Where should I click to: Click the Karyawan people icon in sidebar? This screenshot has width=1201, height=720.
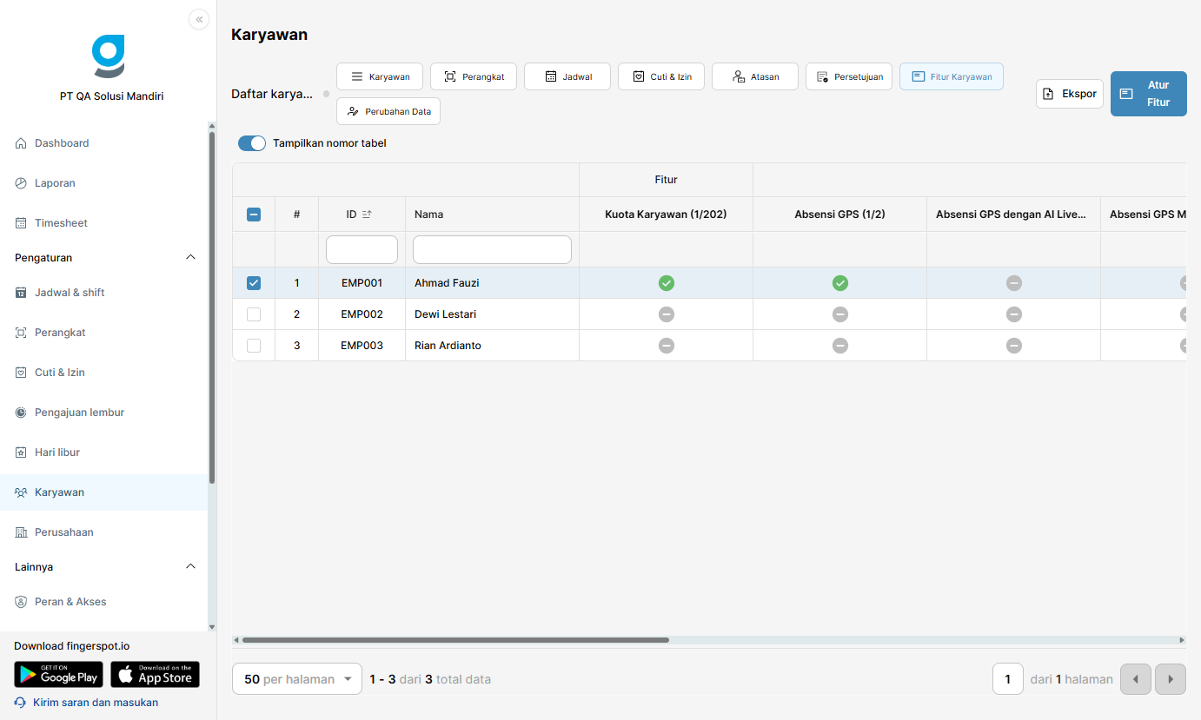(x=21, y=492)
